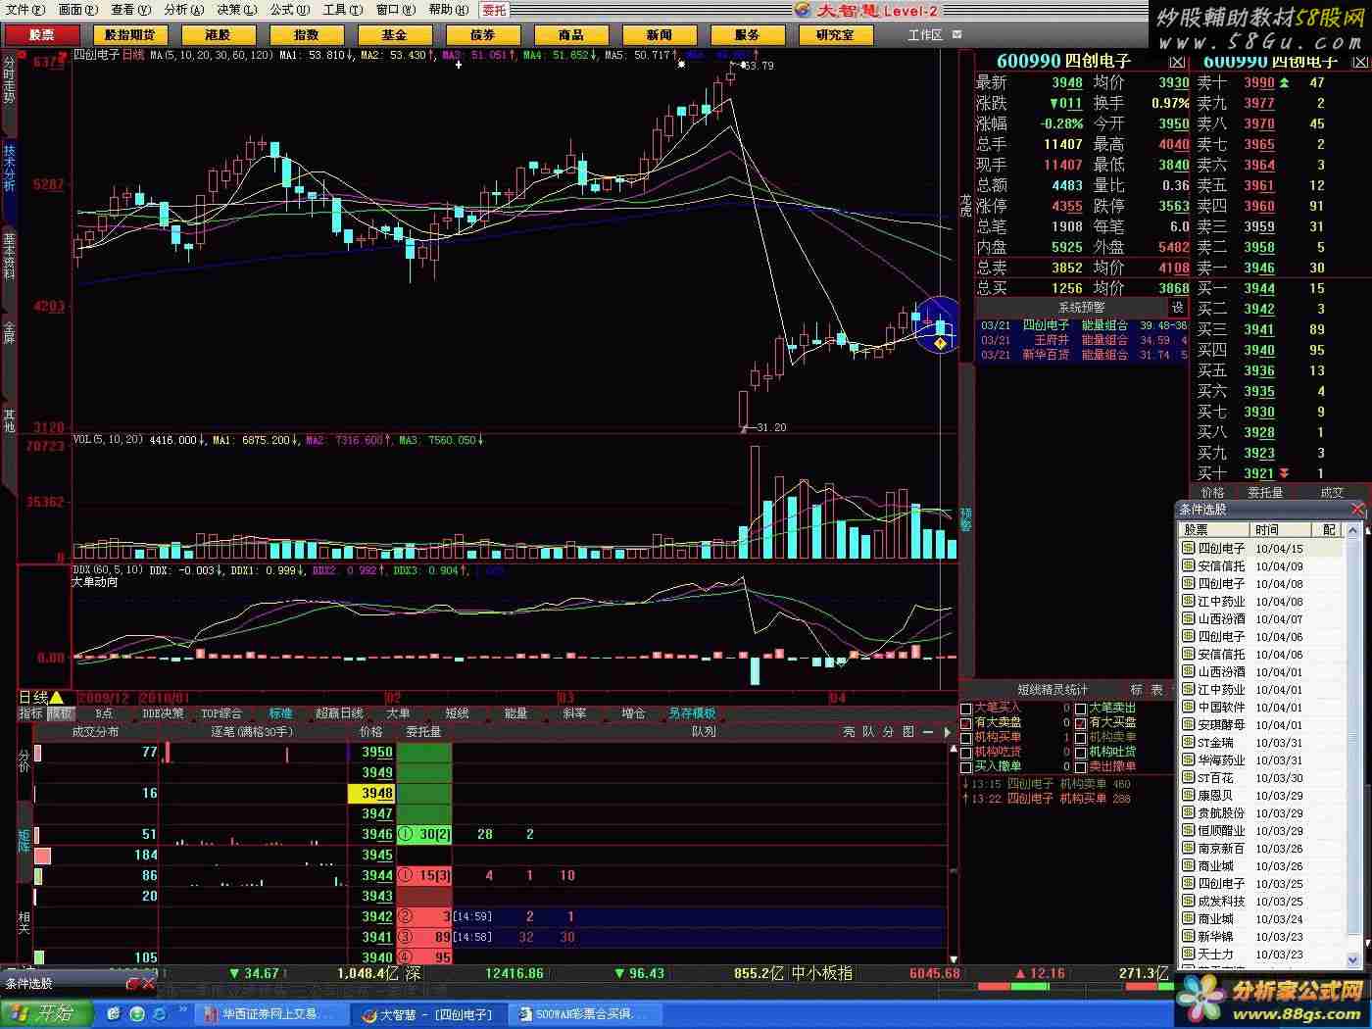This screenshot has height=1029, width=1372.
Task: Click the stock icon beside 成发科技
Action: click(1189, 902)
